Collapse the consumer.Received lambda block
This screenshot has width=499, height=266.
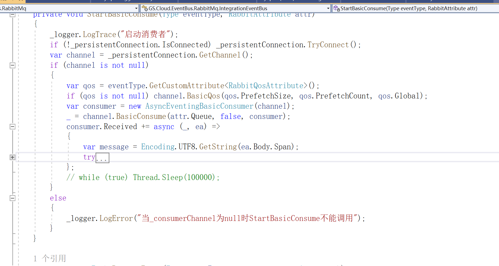12,126
